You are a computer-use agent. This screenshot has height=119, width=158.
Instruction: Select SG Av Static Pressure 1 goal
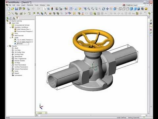25,40
